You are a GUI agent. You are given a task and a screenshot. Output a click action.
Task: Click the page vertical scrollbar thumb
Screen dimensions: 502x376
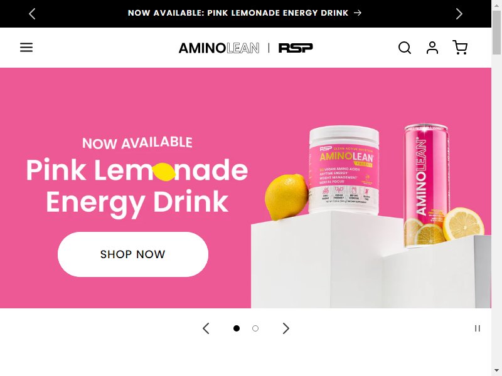pyautogui.click(x=496, y=33)
